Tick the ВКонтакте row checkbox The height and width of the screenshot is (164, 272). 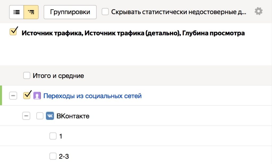40,116
